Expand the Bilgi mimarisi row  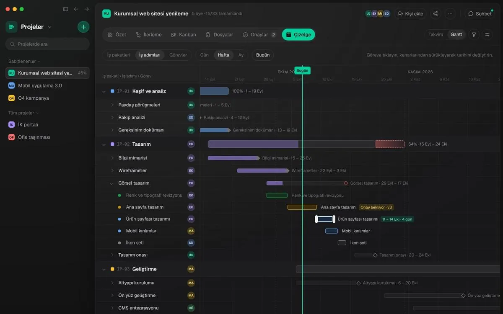point(112,158)
